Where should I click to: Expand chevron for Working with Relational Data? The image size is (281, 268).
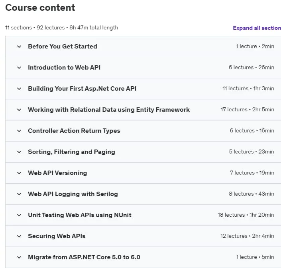tap(19, 110)
